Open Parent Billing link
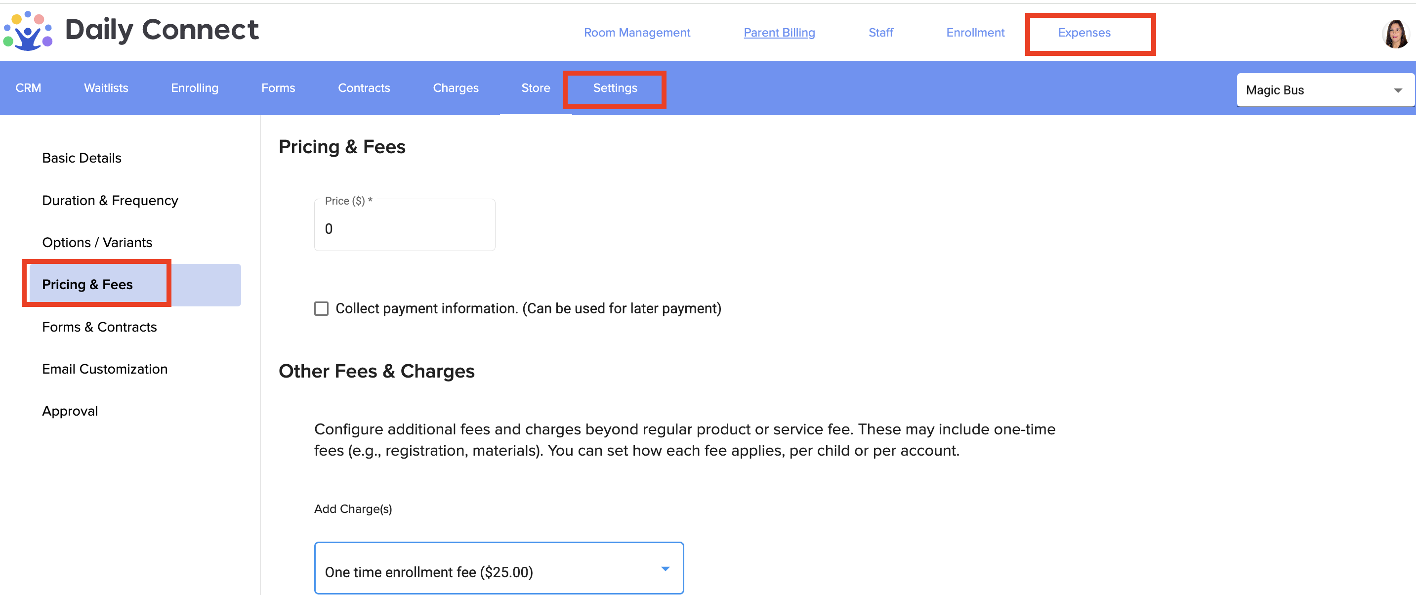This screenshot has height=595, width=1416. pyautogui.click(x=779, y=33)
